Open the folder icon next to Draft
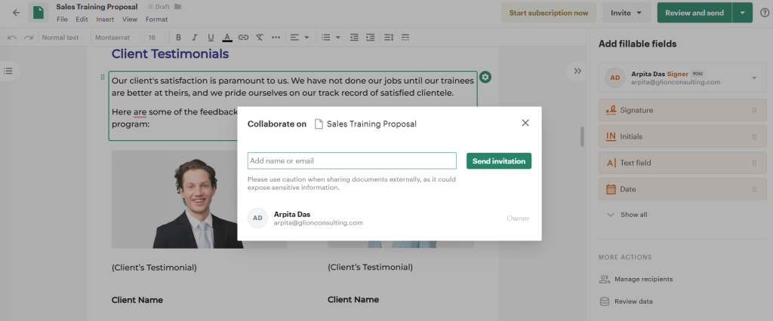Image resolution: width=773 pixels, height=321 pixels. coord(178,7)
